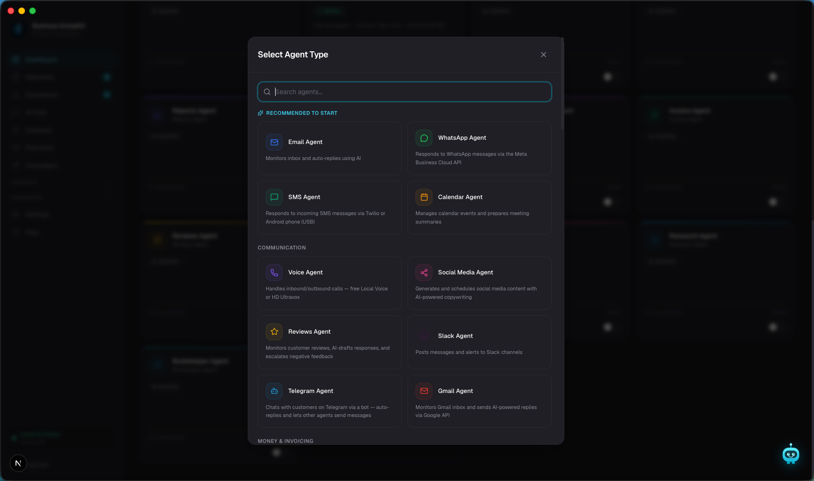
Task: Click the Telegram Agent bot icon
Action: [x=274, y=391]
